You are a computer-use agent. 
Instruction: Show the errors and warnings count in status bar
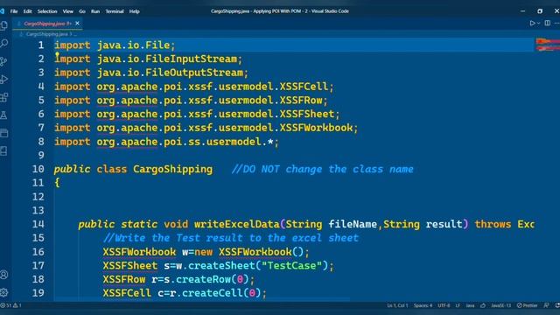click(x=11, y=305)
